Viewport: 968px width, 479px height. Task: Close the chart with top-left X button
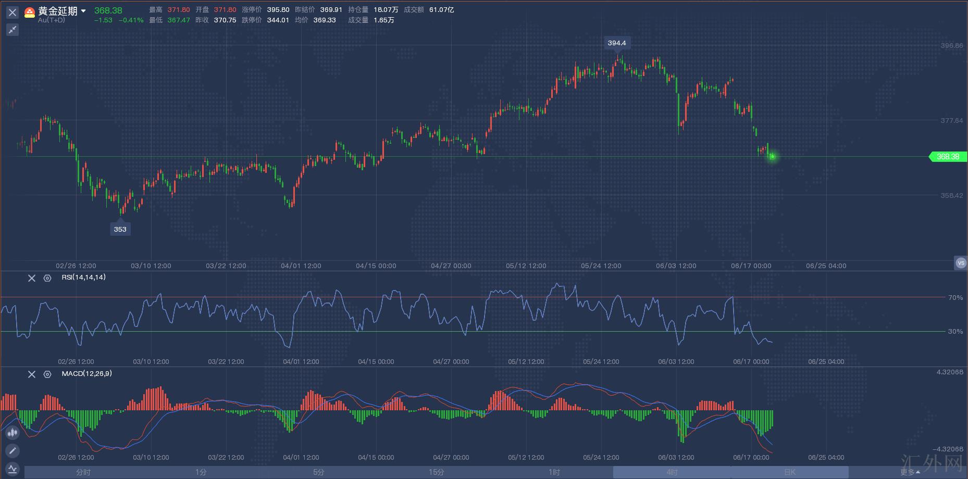pyautogui.click(x=13, y=12)
